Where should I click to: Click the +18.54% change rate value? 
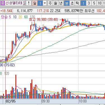coord(6,11)
